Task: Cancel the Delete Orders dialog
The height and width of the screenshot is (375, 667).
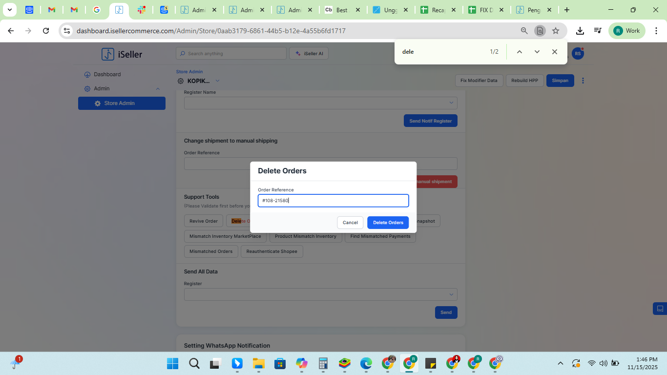Action: click(350, 223)
